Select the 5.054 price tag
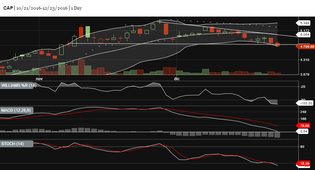 [304, 34]
